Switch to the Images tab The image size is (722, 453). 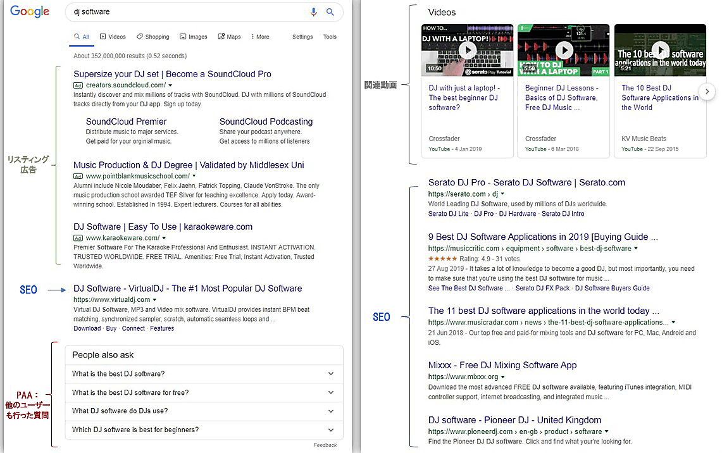(x=193, y=37)
